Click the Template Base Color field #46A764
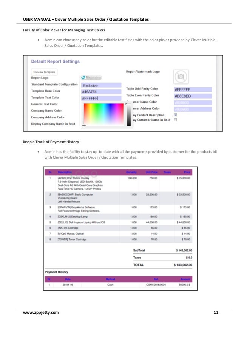Viewport: 241px width, 341px height. point(101,92)
